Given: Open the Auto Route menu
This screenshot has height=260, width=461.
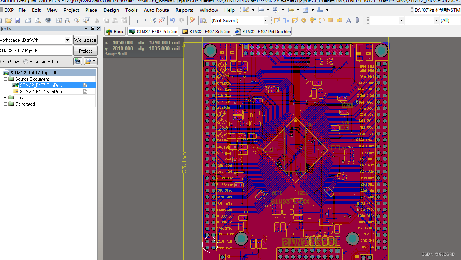Looking at the screenshot, I should click(156, 10).
